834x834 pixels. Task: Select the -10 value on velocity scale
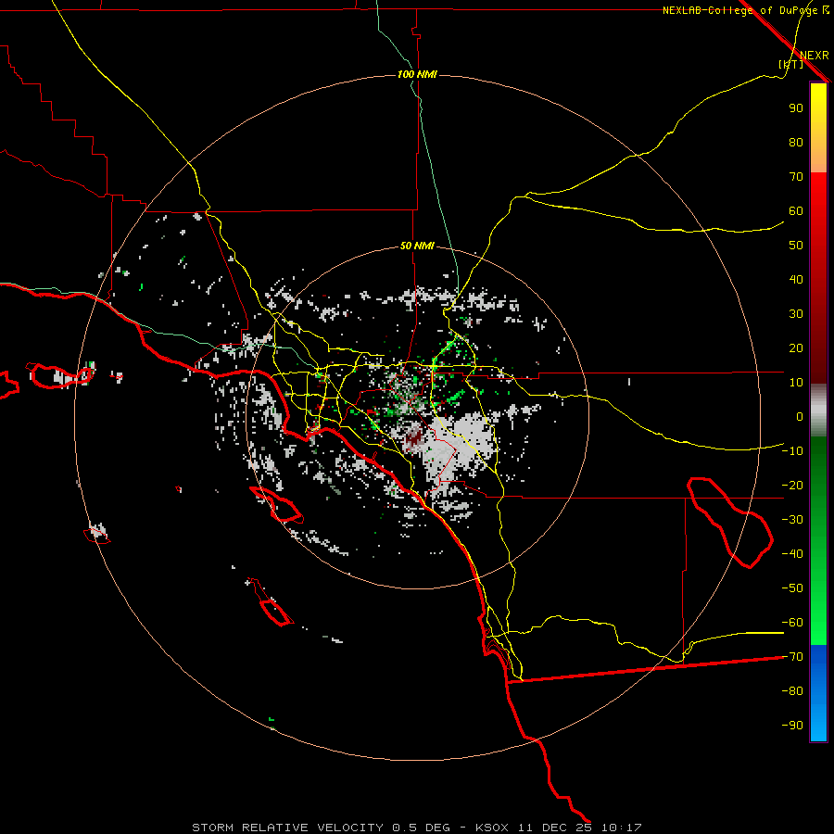(792, 451)
